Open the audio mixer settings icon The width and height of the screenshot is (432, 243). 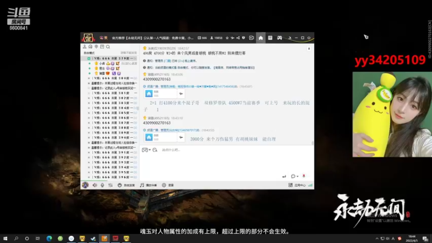click(x=111, y=185)
